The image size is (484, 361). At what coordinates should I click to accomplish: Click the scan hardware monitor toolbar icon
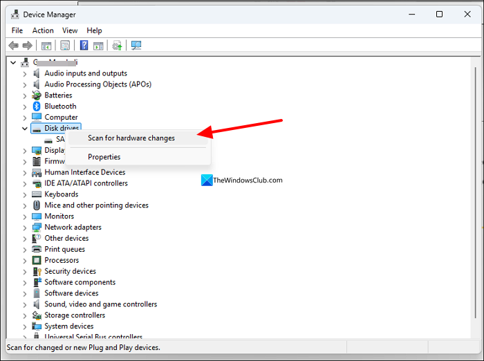pyautogui.click(x=136, y=46)
